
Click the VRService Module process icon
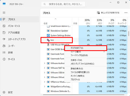pos(48,82)
